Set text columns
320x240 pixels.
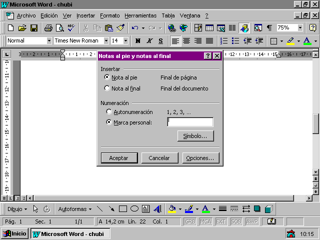click(232, 28)
